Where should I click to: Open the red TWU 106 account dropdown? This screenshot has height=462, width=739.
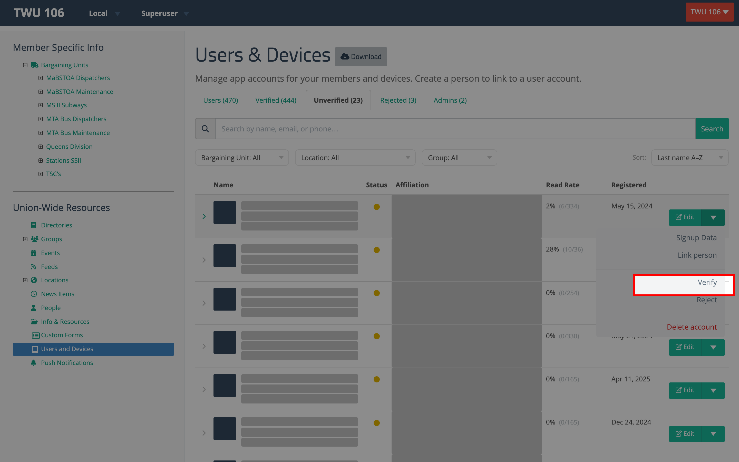(709, 12)
